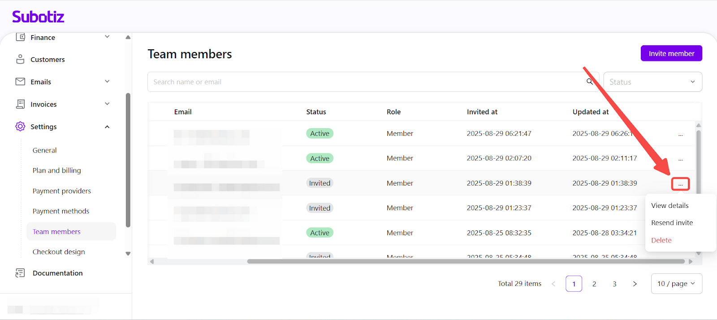Choose Resend invite in the context menu
The image size is (717, 320).
(x=672, y=223)
